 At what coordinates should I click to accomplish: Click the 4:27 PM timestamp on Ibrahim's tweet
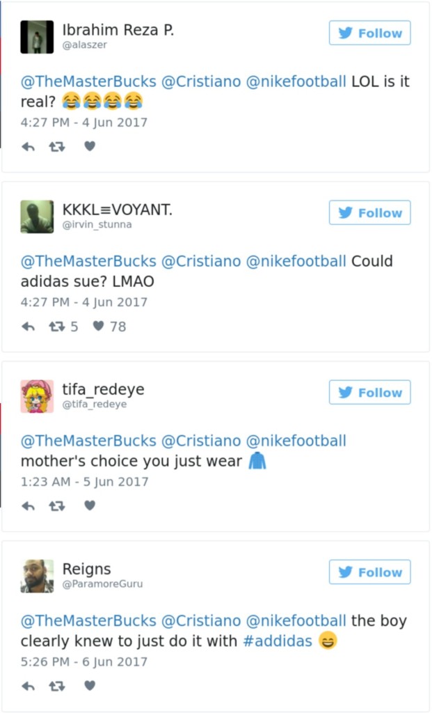coord(83,123)
